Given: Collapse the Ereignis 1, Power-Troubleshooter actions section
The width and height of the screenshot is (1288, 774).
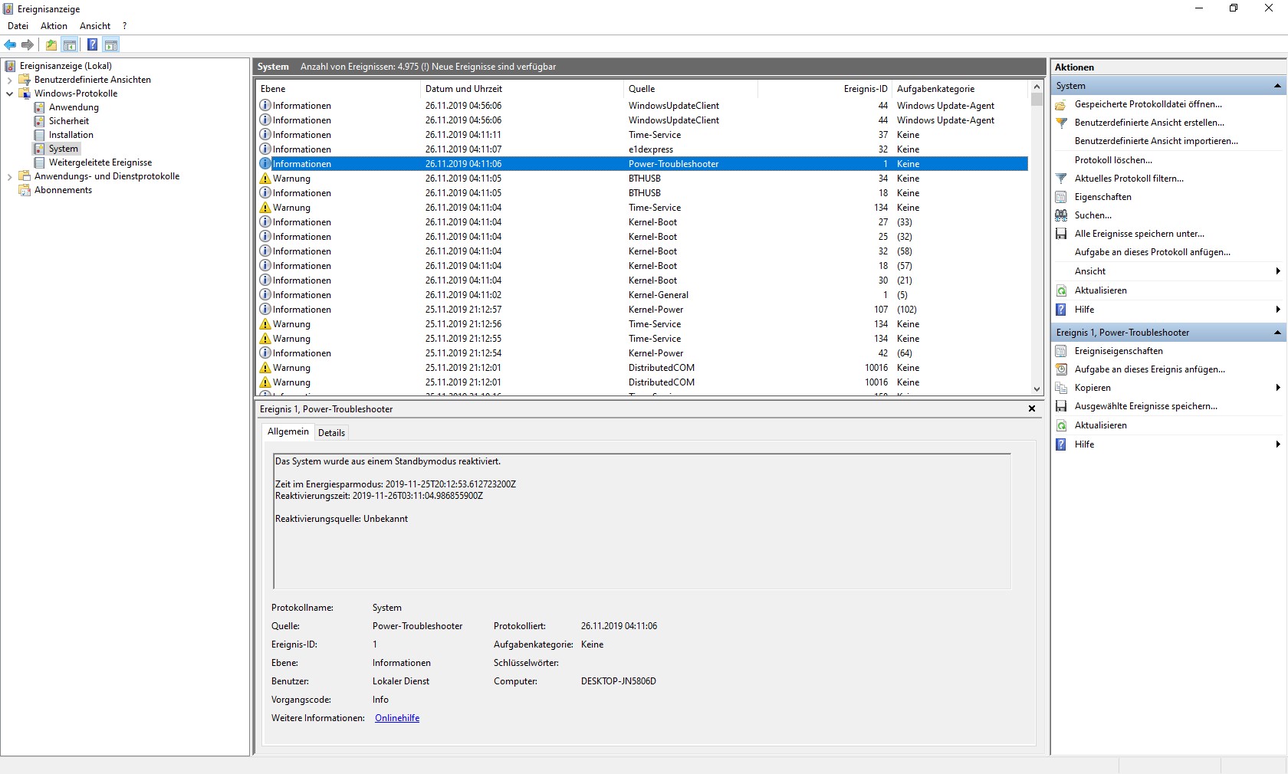Looking at the screenshot, I should pyautogui.click(x=1277, y=333).
